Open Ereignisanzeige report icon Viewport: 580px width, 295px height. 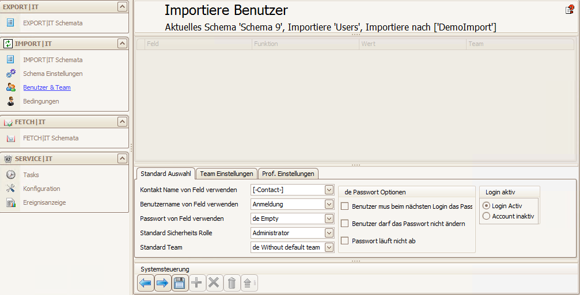coord(11,202)
